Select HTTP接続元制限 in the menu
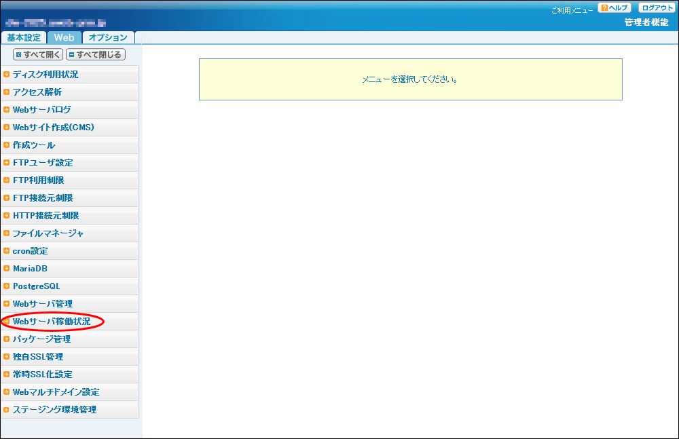679x439 pixels. point(45,216)
